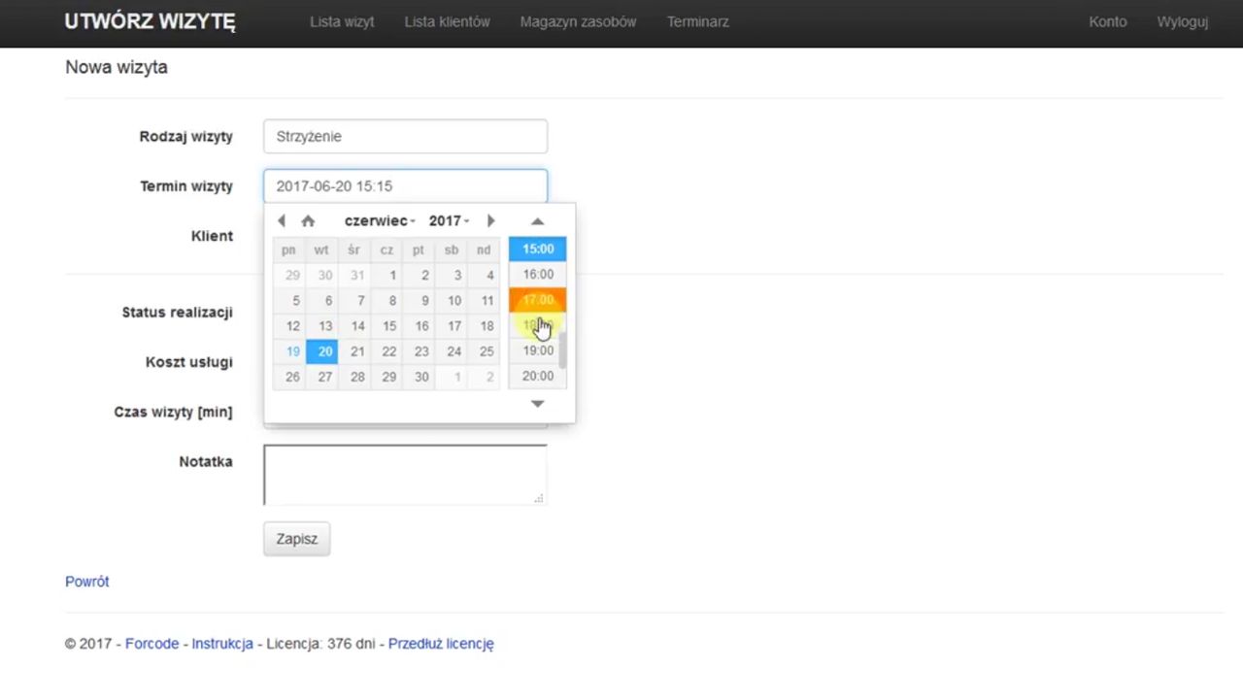Select greyed day 31 of previous month

354,276
